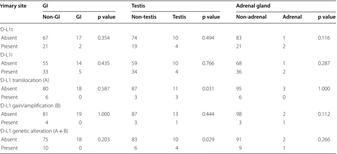Screen dimensions: 337x154
Task: Click the Adrenal gland group header
Action: coord(253,6)
